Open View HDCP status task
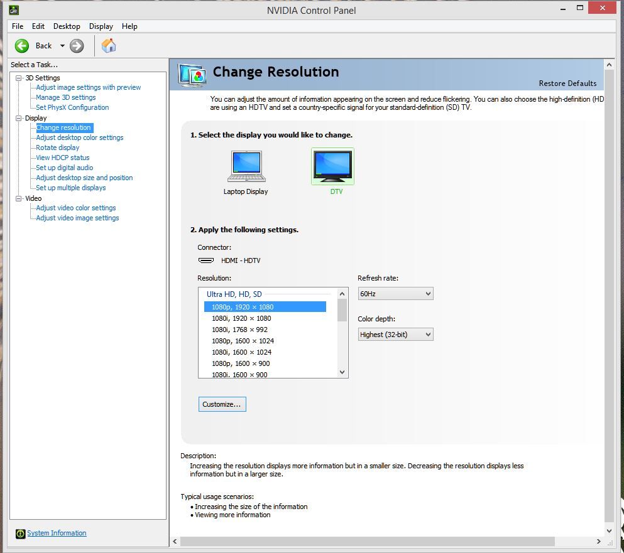Viewport: 624px width, 553px height. [x=63, y=158]
